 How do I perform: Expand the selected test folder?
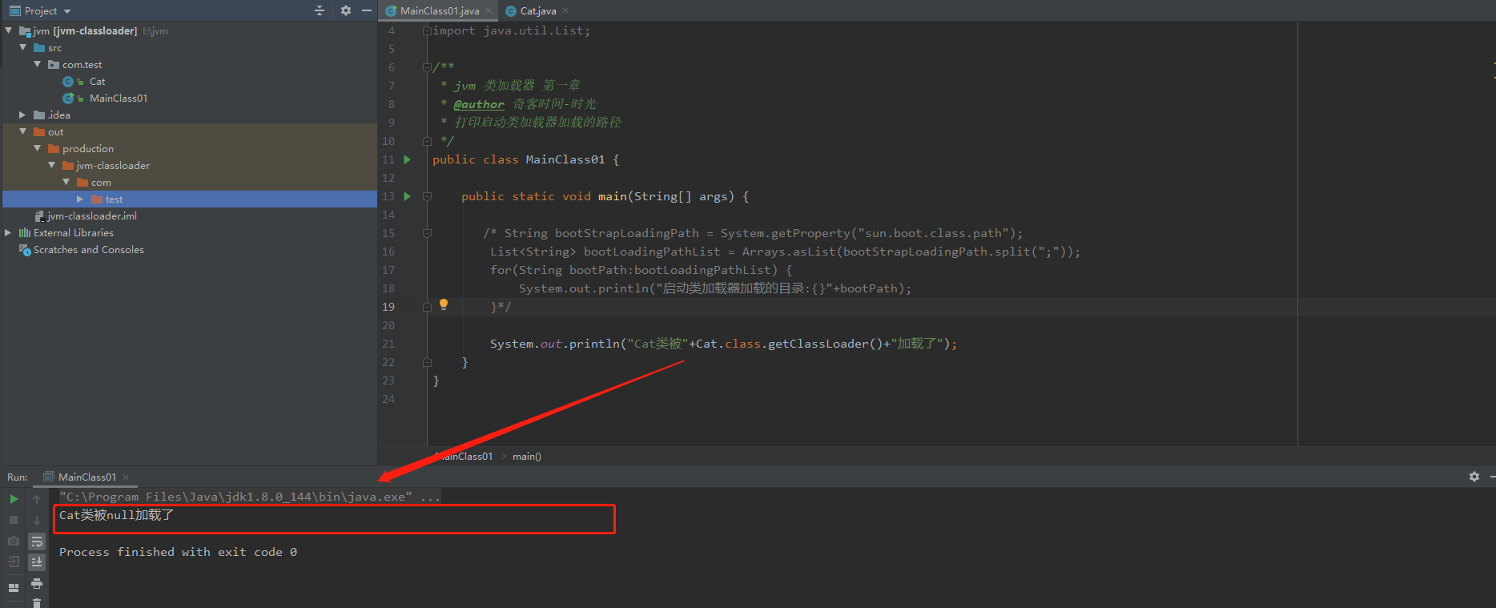(80, 199)
